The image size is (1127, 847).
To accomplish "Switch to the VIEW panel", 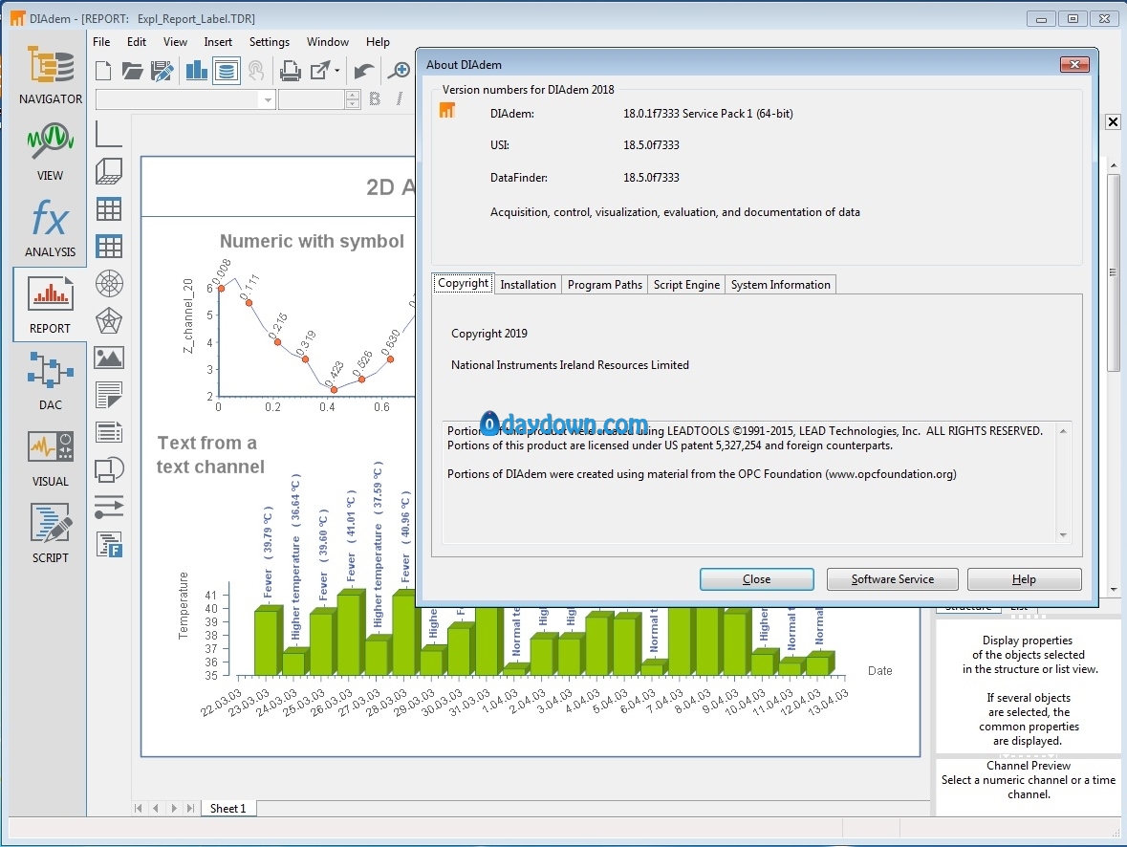I will [51, 152].
